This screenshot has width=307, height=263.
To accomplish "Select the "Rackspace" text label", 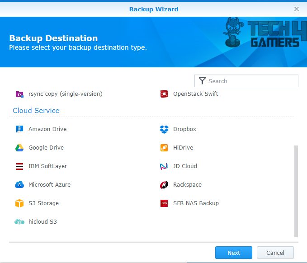I will 187,185.
